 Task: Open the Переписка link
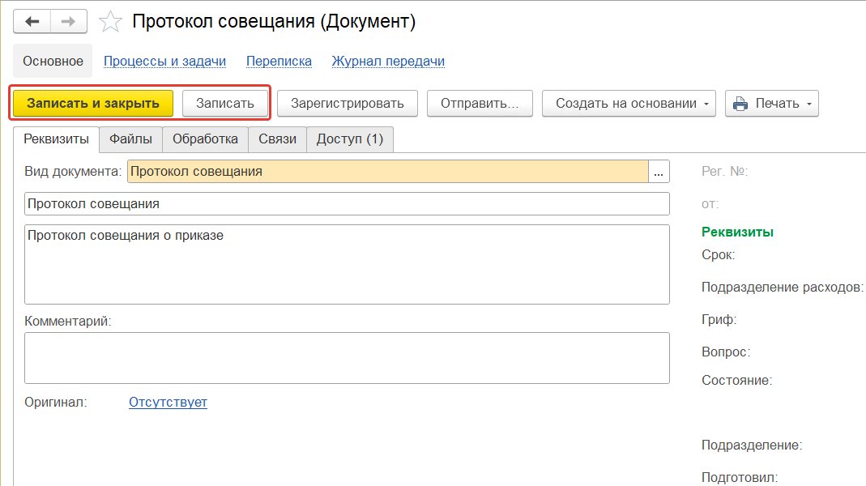[279, 62]
